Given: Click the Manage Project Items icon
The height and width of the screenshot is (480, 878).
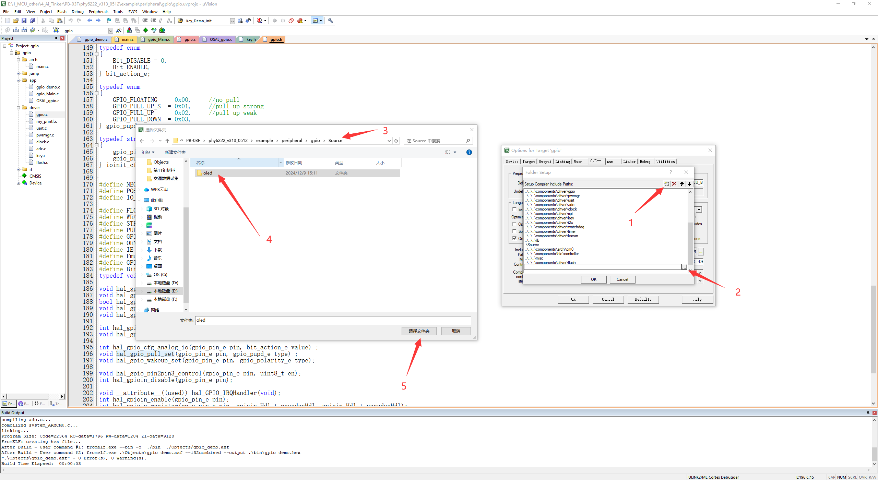Looking at the screenshot, I should (129, 30).
